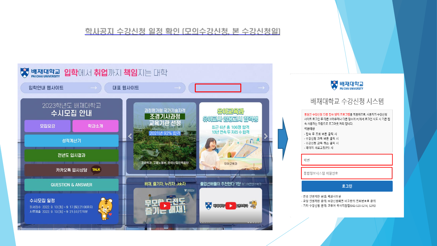The height and width of the screenshot is (246, 437).
Task: Click the Pai Chai University logo on the admissions page
Action: pyautogui.click(x=40, y=73)
